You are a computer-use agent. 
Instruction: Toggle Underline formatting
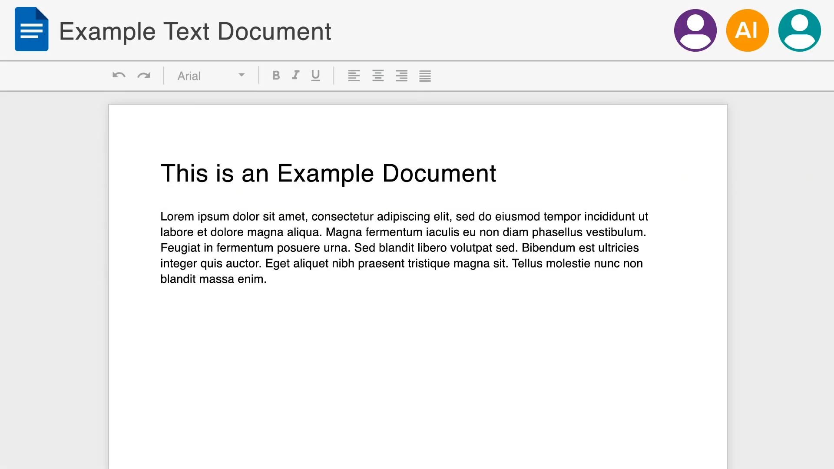316,76
